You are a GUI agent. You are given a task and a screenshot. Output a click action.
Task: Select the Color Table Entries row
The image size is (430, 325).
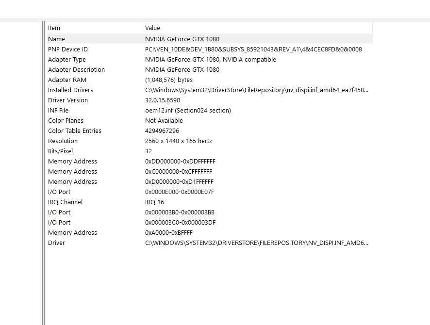[x=210, y=130]
